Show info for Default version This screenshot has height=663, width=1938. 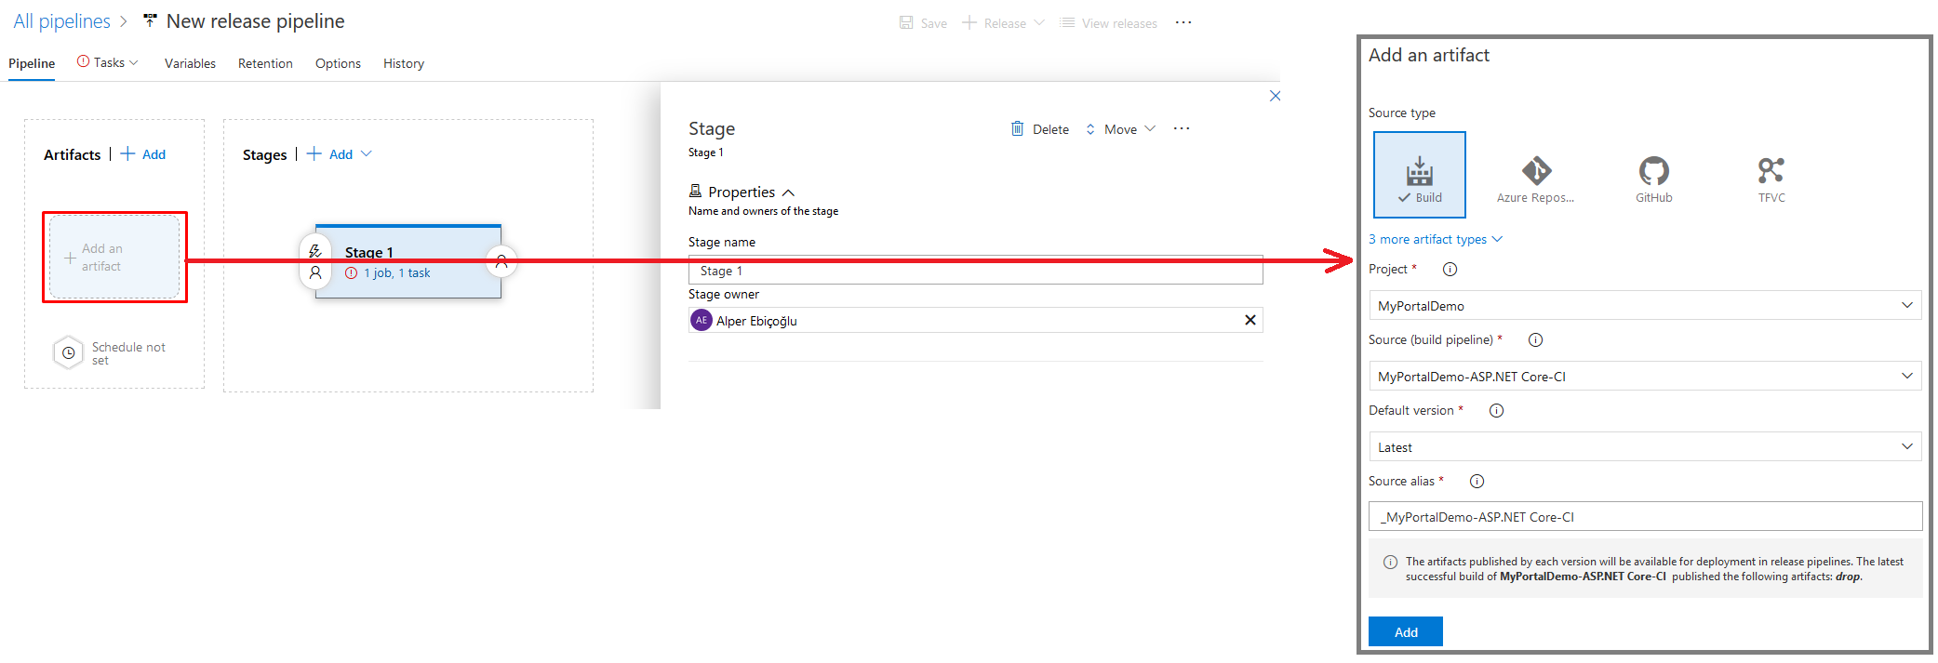pyautogui.click(x=1496, y=411)
